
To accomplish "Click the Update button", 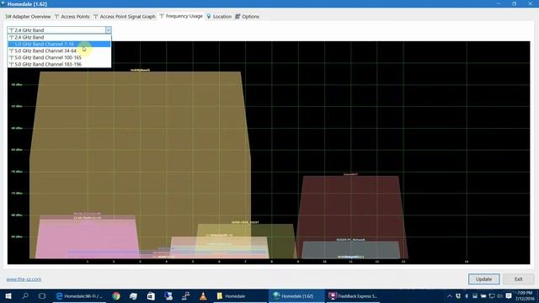I will [x=483, y=279].
